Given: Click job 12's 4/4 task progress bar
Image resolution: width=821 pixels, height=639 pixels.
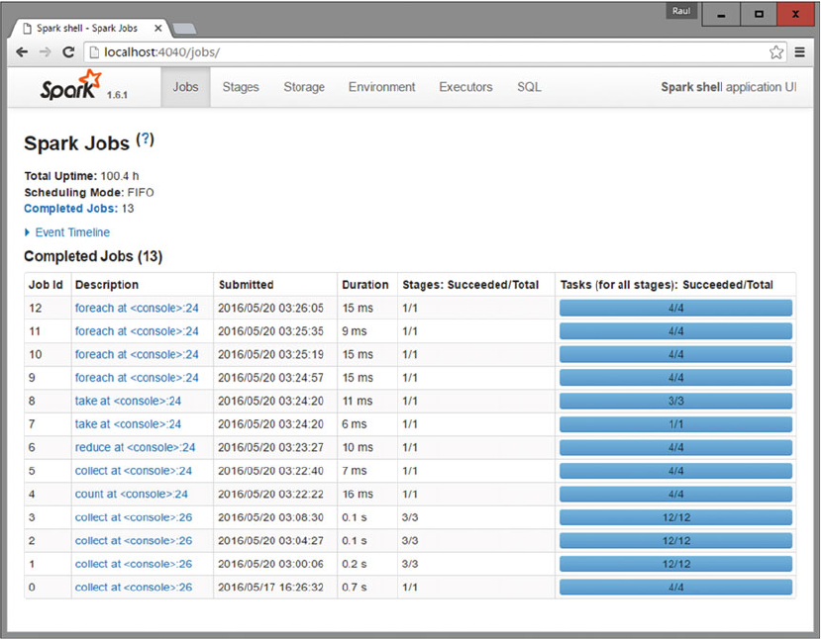Looking at the screenshot, I should 675,308.
